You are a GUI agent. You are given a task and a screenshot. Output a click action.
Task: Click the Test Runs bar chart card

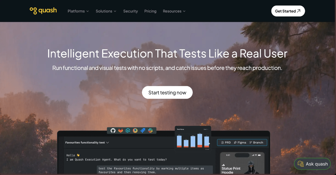coord(193,139)
